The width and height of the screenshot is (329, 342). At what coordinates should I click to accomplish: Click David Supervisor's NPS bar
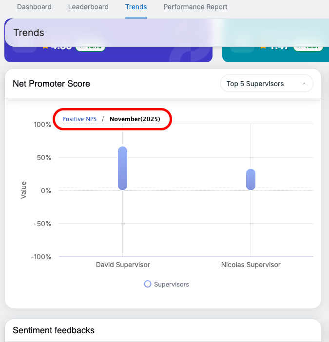click(x=122, y=168)
